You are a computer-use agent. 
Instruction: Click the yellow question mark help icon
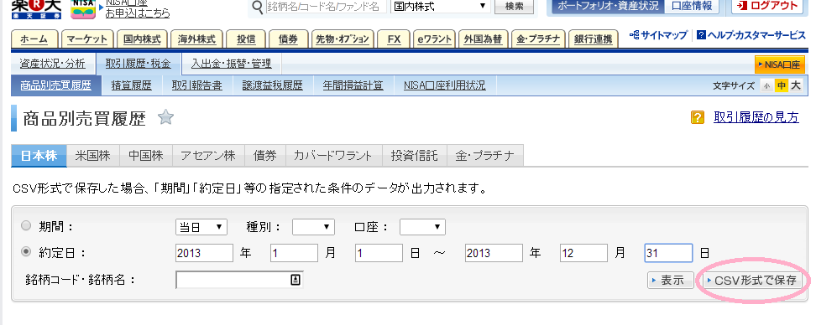[x=698, y=118]
